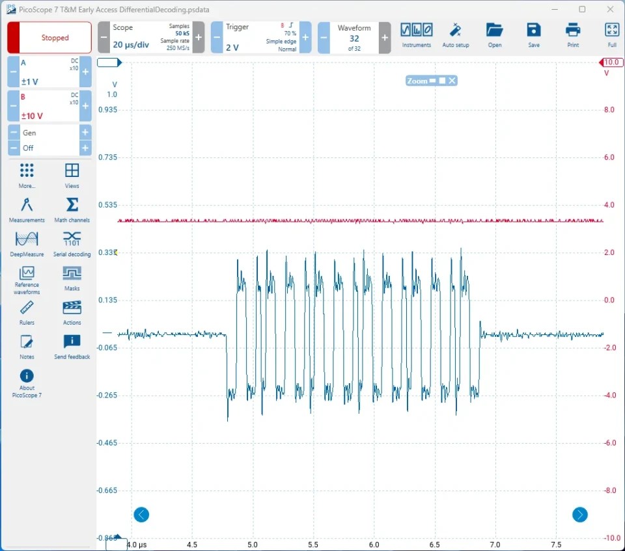Image resolution: width=625 pixels, height=551 pixels.
Task: Open the Measurements panel
Action: click(26, 209)
